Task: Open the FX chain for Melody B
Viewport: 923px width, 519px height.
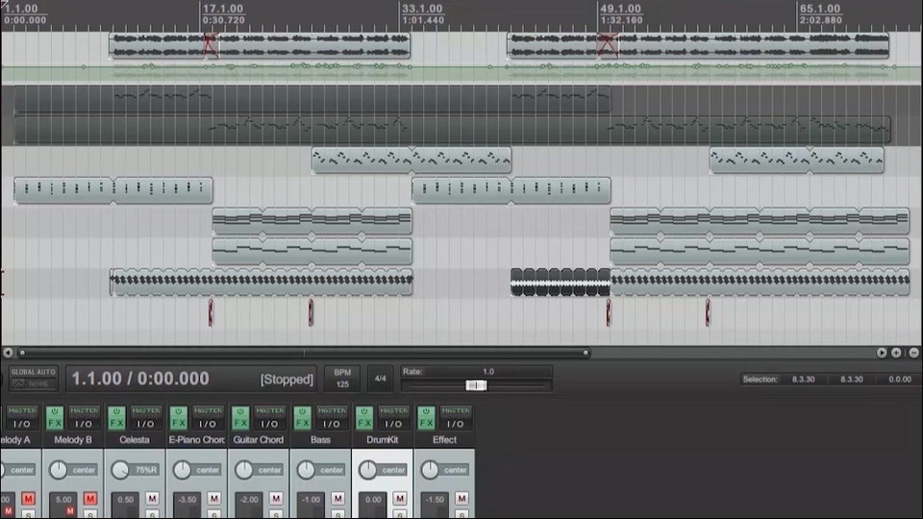Action: pos(55,423)
